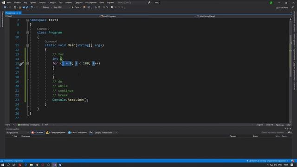Click the Save file toolbar icon
This screenshot has height=167, width=297.
click(x=24, y=7)
